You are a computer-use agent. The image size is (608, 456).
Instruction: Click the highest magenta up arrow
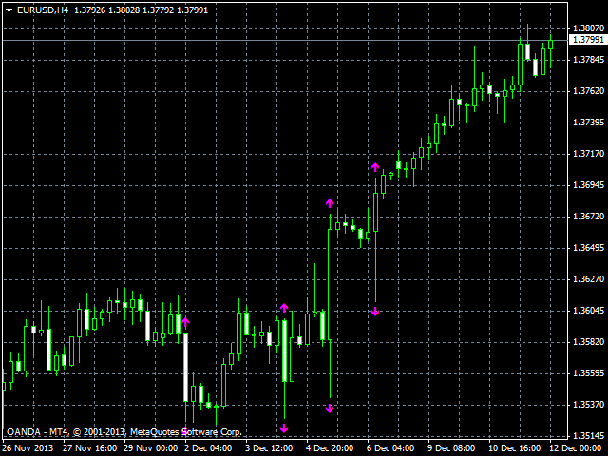(375, 167)
